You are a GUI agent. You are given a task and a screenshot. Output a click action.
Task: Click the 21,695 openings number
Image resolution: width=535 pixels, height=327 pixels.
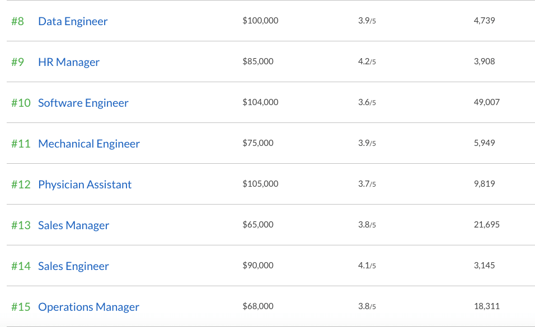pyautogui.click(x=486, y=225)
